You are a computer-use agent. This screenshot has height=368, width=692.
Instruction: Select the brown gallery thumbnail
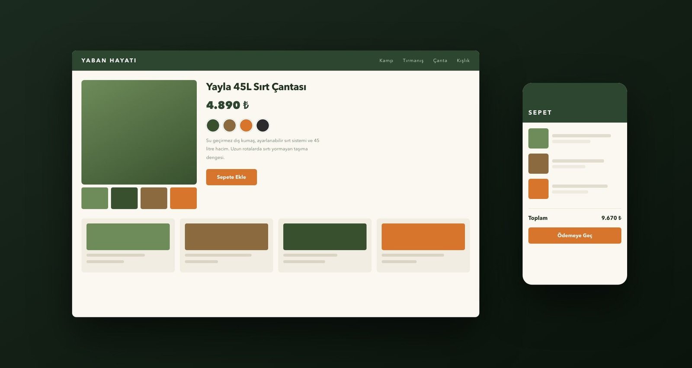point(154,198)
